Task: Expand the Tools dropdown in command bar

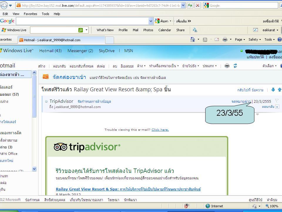Action: point(269,39)
